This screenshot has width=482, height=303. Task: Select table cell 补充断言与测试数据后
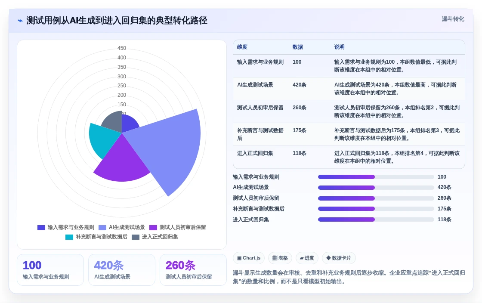click(260, 134)
